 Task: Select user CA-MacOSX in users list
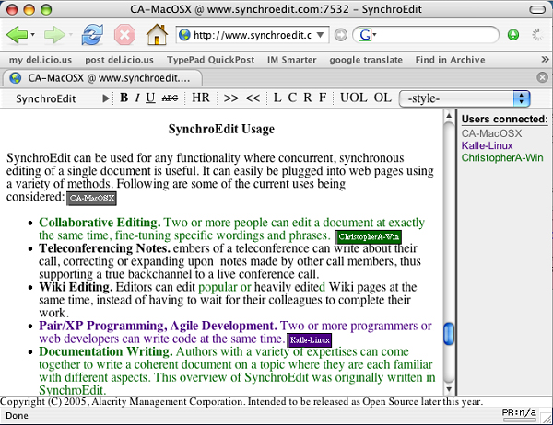[491, 133]
